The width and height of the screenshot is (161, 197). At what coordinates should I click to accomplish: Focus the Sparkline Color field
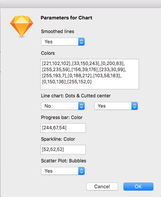coord(63,149)
